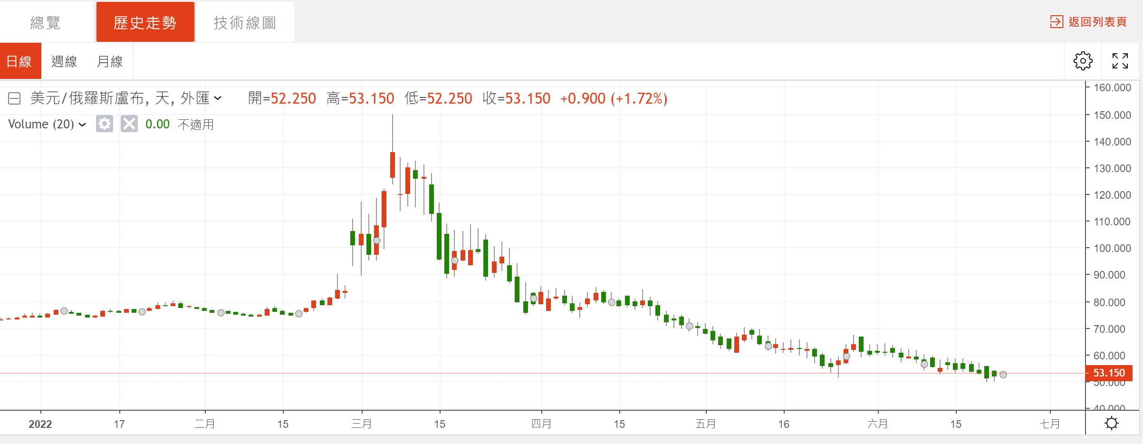Open chart settings gear icon

(1083, 61)
